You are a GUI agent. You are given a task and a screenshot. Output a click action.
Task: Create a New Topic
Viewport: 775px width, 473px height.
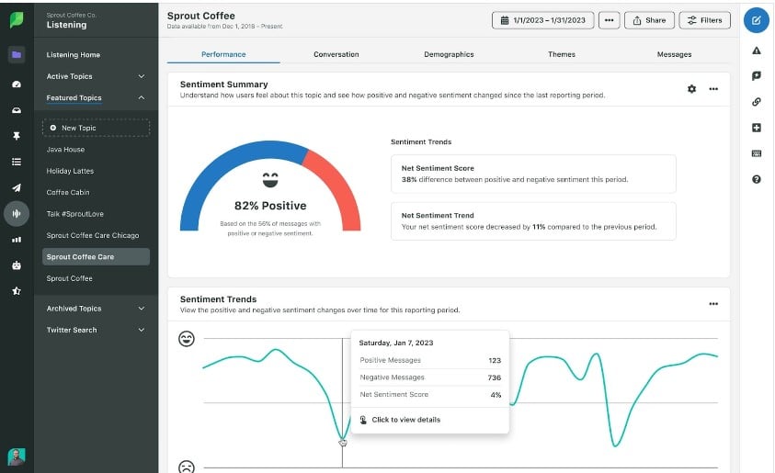[96, 128]
